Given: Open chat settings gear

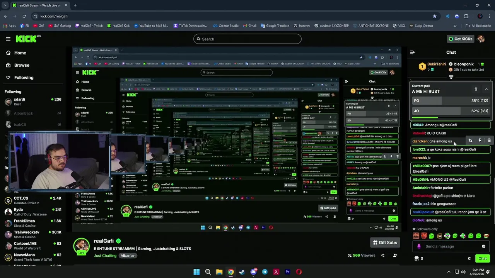Looking at the screenshot, I should (x=469, y=258).
